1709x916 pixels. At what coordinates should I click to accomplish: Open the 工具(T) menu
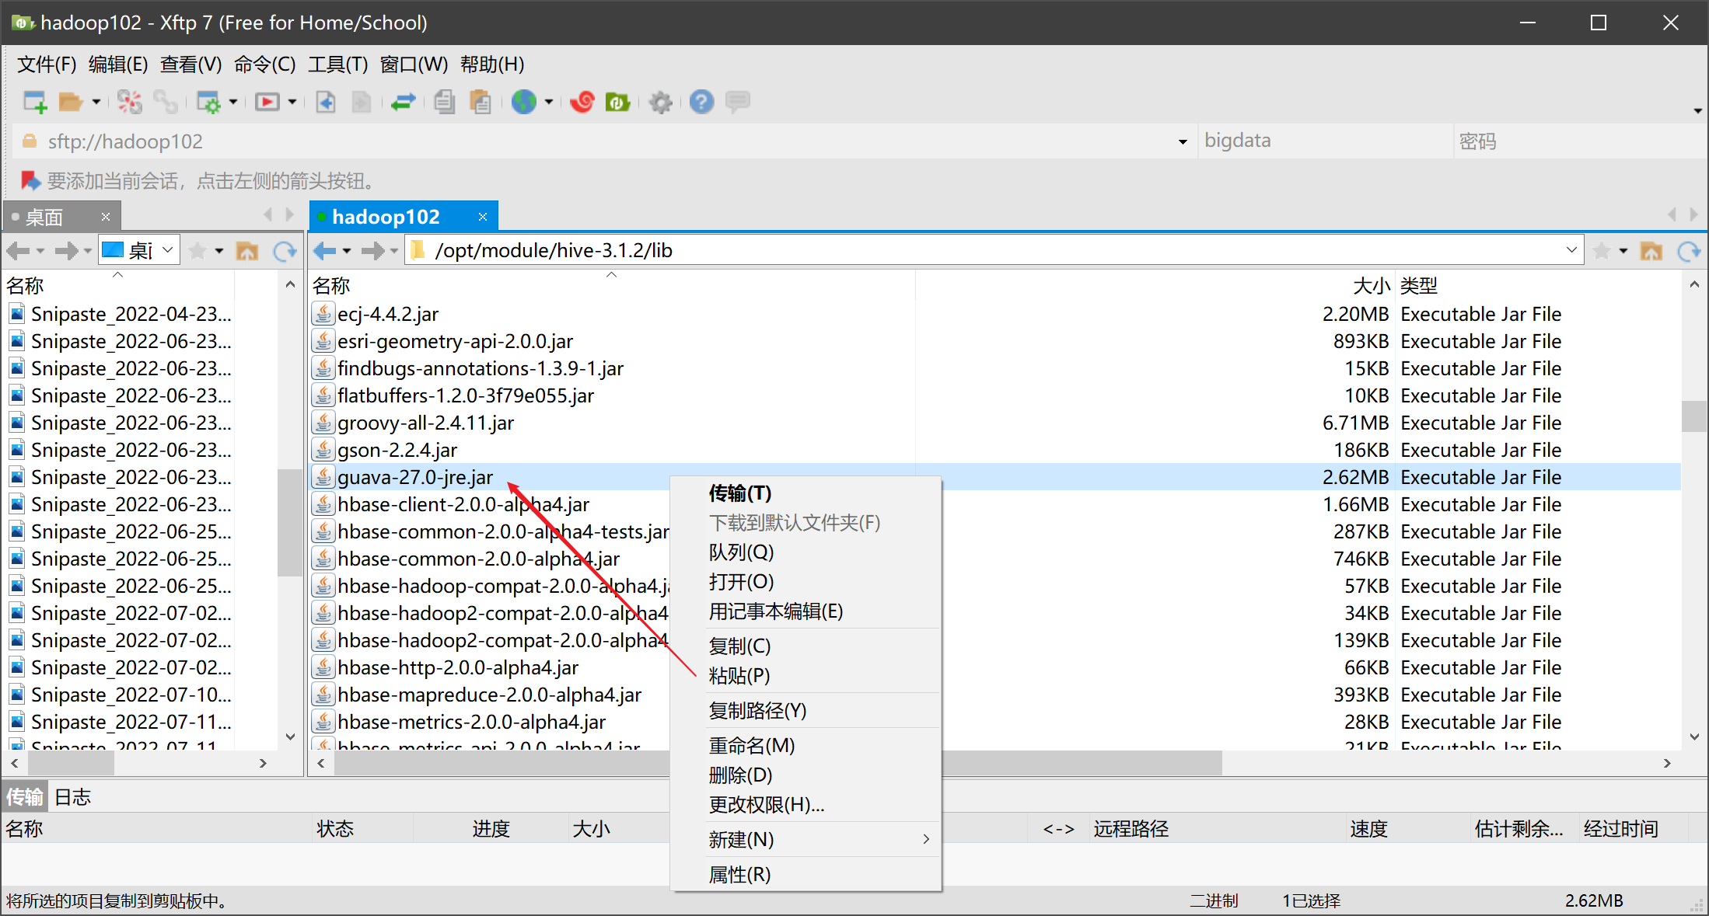coord(337,64)
